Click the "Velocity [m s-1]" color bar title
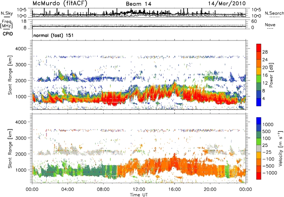The image size is (284, 197). [x=280, y=148]
